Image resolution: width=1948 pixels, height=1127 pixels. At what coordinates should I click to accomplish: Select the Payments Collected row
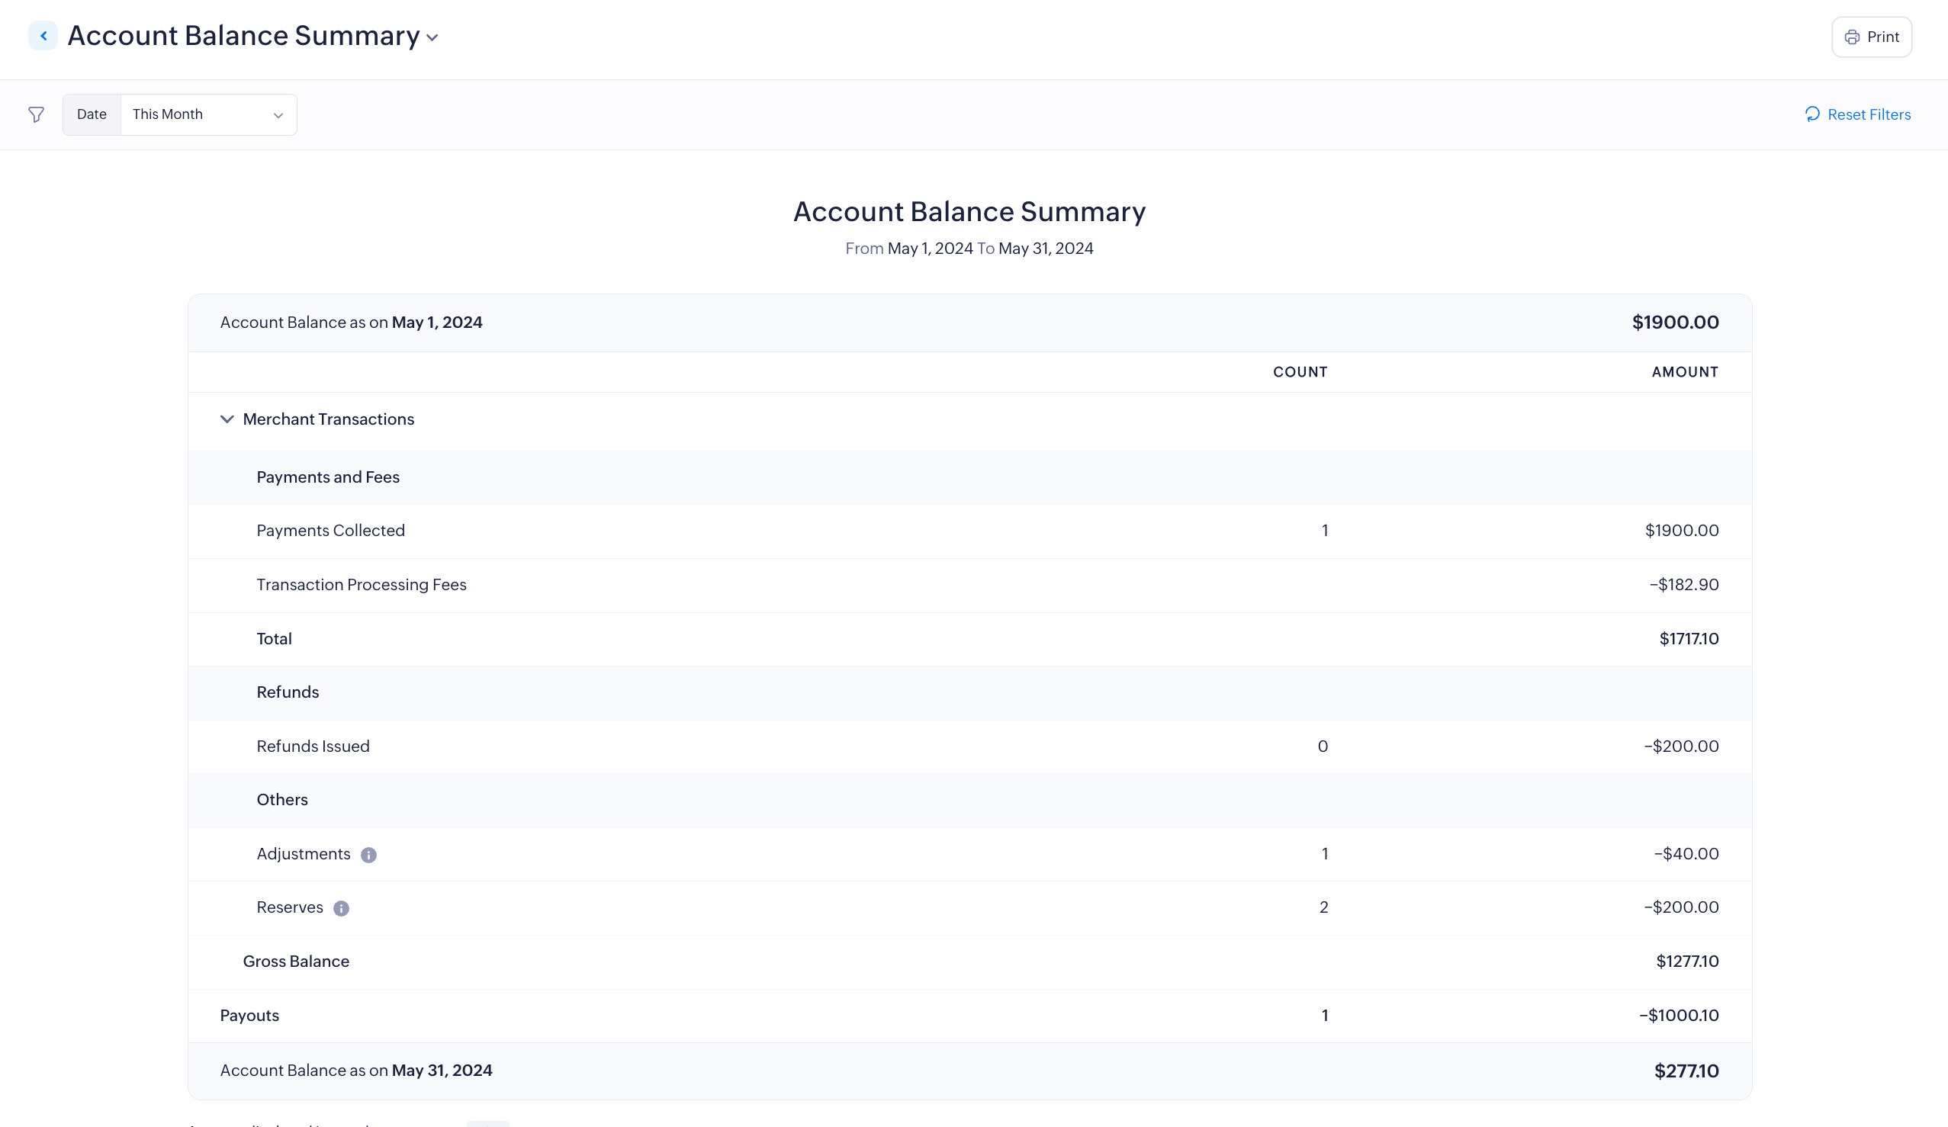331,530
